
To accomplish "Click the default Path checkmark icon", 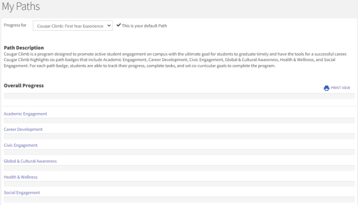I will pos(119,25).
